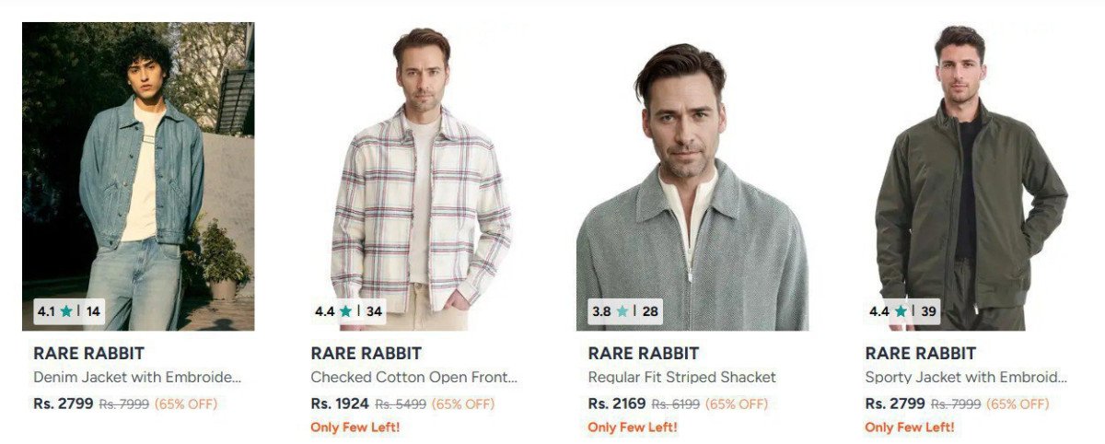Open Checked Cotton Open Front title link
The width and height of the screenshot is (1105, 444).
414,377
